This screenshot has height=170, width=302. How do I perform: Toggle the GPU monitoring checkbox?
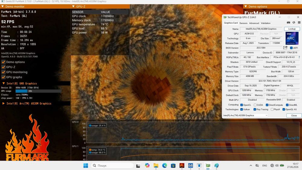point(3,72)
